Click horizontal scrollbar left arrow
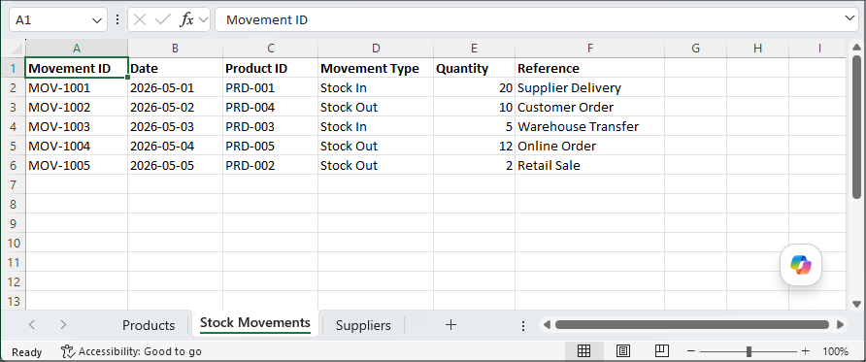 tap(547, 325)
